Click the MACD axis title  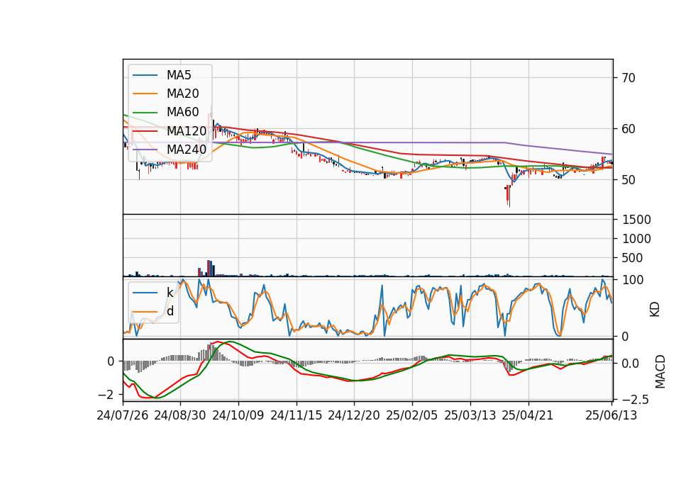pyautogui.click(x=660, y=371)
